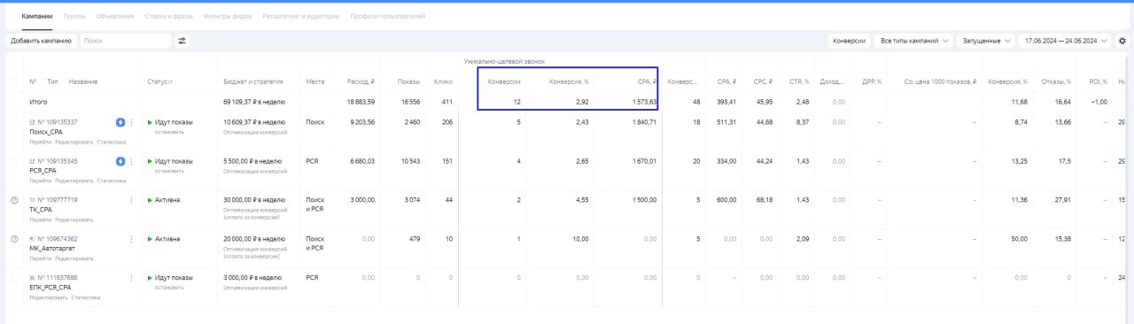Open three-dot menu for МК_Автотаргет campaign

tap(131, 239)
